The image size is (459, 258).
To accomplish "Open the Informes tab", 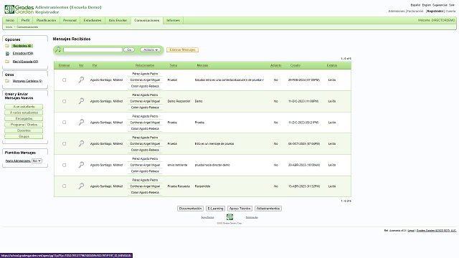I will coord(173,21).
